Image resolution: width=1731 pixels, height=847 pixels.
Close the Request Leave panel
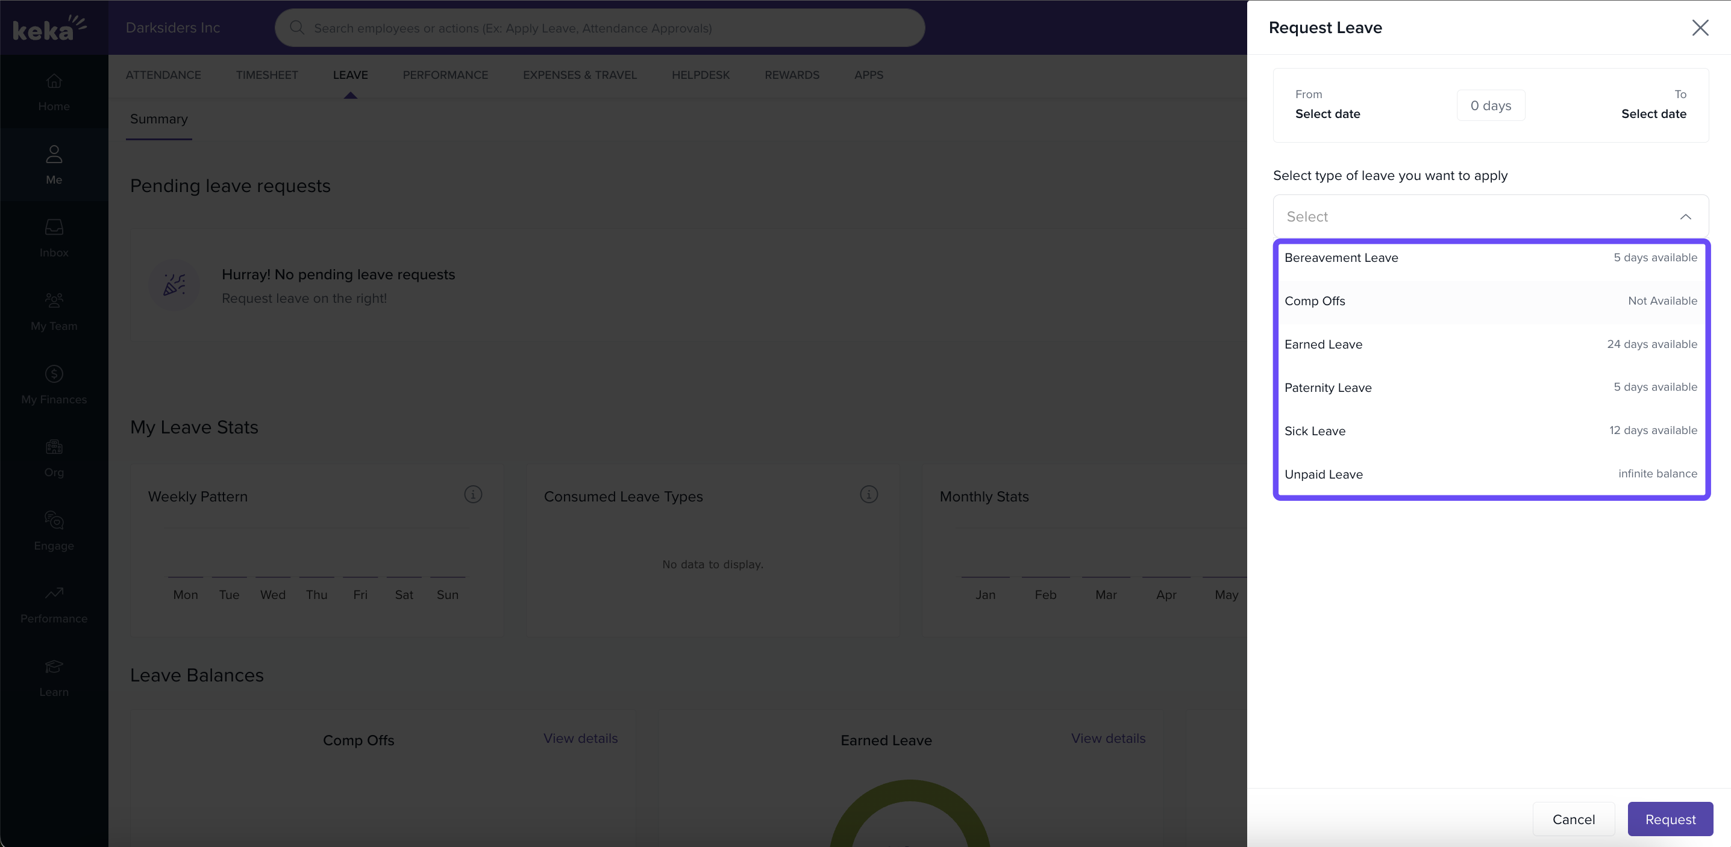click(x=1700, y=28)
